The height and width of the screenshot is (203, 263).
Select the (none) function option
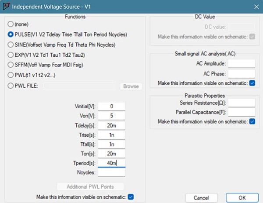point(11,24)
